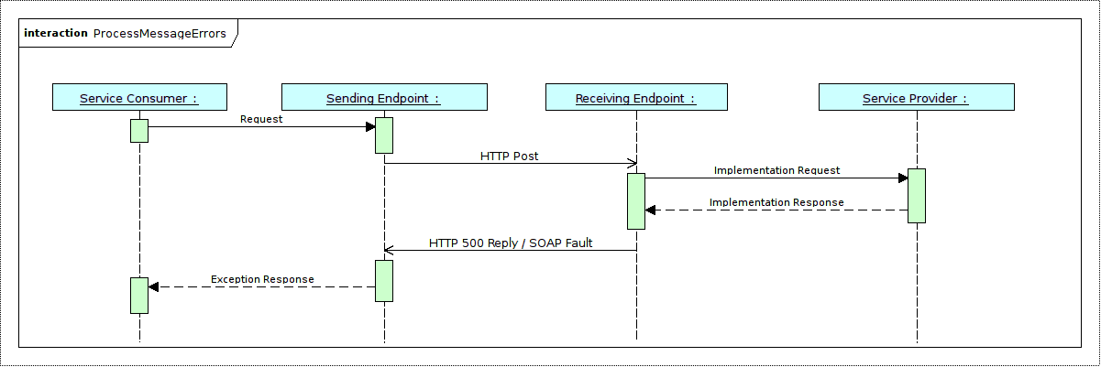Image resolution: width=1101 pixels, height=367 pixels.
Task: Click the Request message arrowhead at Sending Endpoint
Action: (369, 127)
